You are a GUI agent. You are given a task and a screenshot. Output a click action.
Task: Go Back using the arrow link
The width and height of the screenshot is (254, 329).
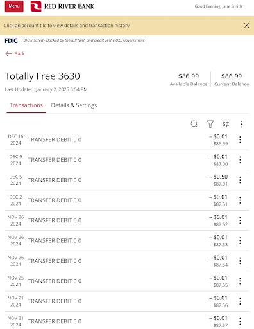[15, 53]
